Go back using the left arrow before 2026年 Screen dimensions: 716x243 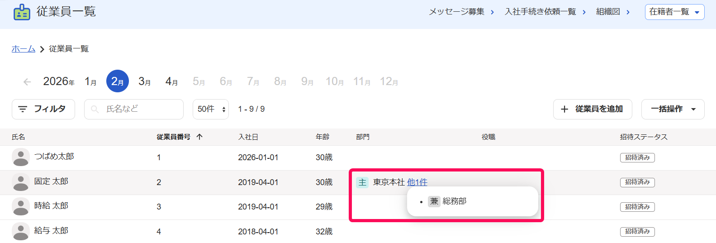(27, 82)
